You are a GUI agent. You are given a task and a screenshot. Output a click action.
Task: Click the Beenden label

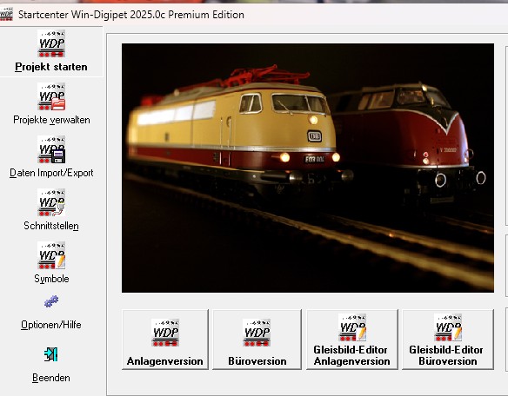coord(51,378)
